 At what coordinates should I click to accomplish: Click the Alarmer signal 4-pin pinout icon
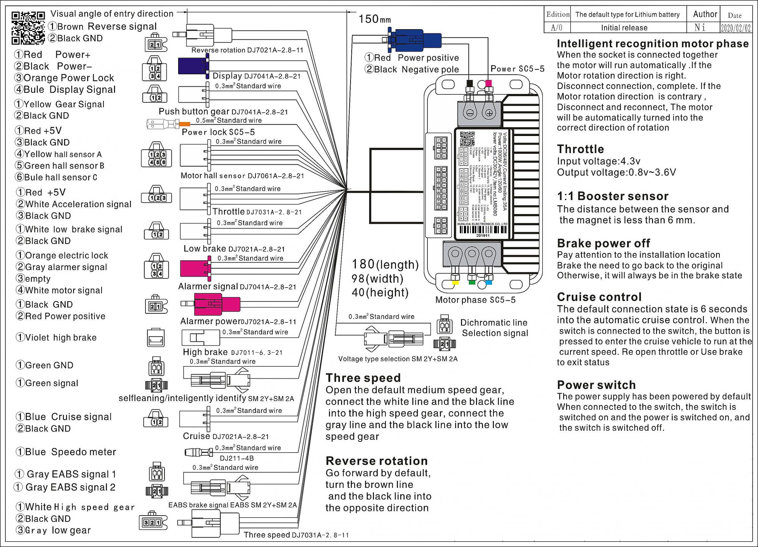click(157, 266)
